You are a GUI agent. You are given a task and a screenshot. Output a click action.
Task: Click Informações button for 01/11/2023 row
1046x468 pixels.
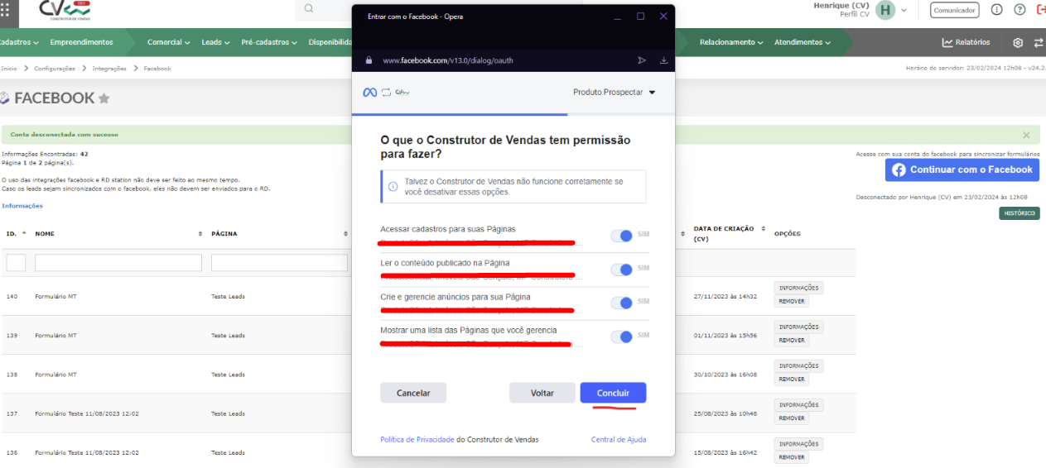pyautogui.click(x=798, y=327)
